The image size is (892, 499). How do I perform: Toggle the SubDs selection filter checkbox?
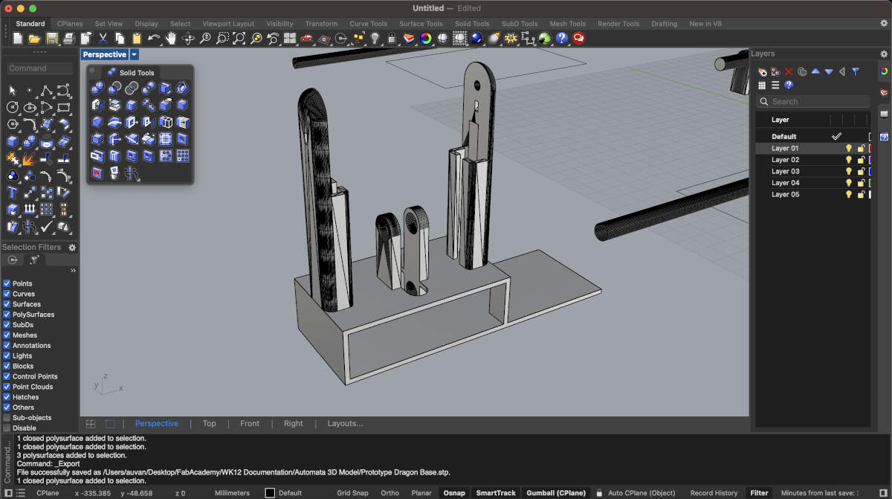click(7, 325)
